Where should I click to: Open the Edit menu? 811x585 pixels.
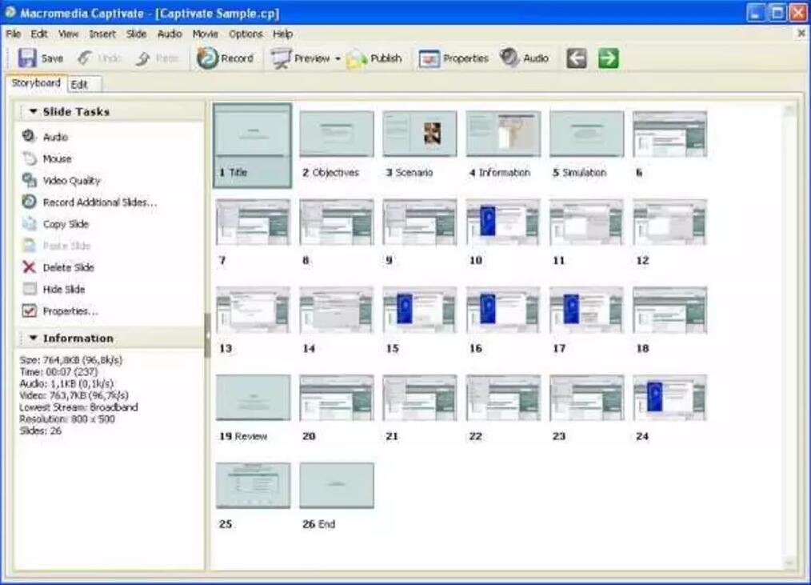39,34
